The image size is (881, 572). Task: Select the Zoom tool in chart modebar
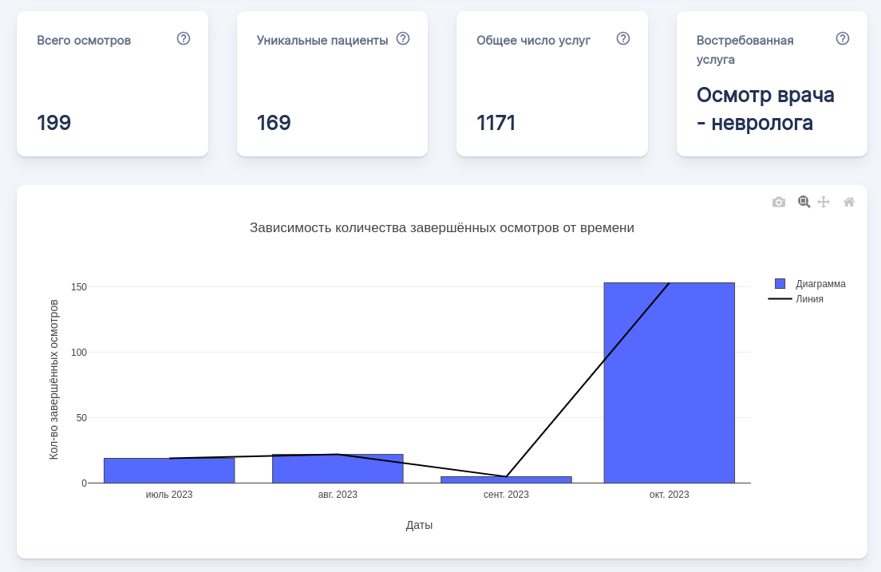[804, 203]
